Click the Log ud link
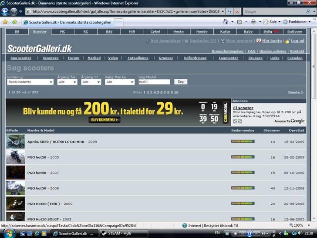The image size is (317, 238). point(297,41)
